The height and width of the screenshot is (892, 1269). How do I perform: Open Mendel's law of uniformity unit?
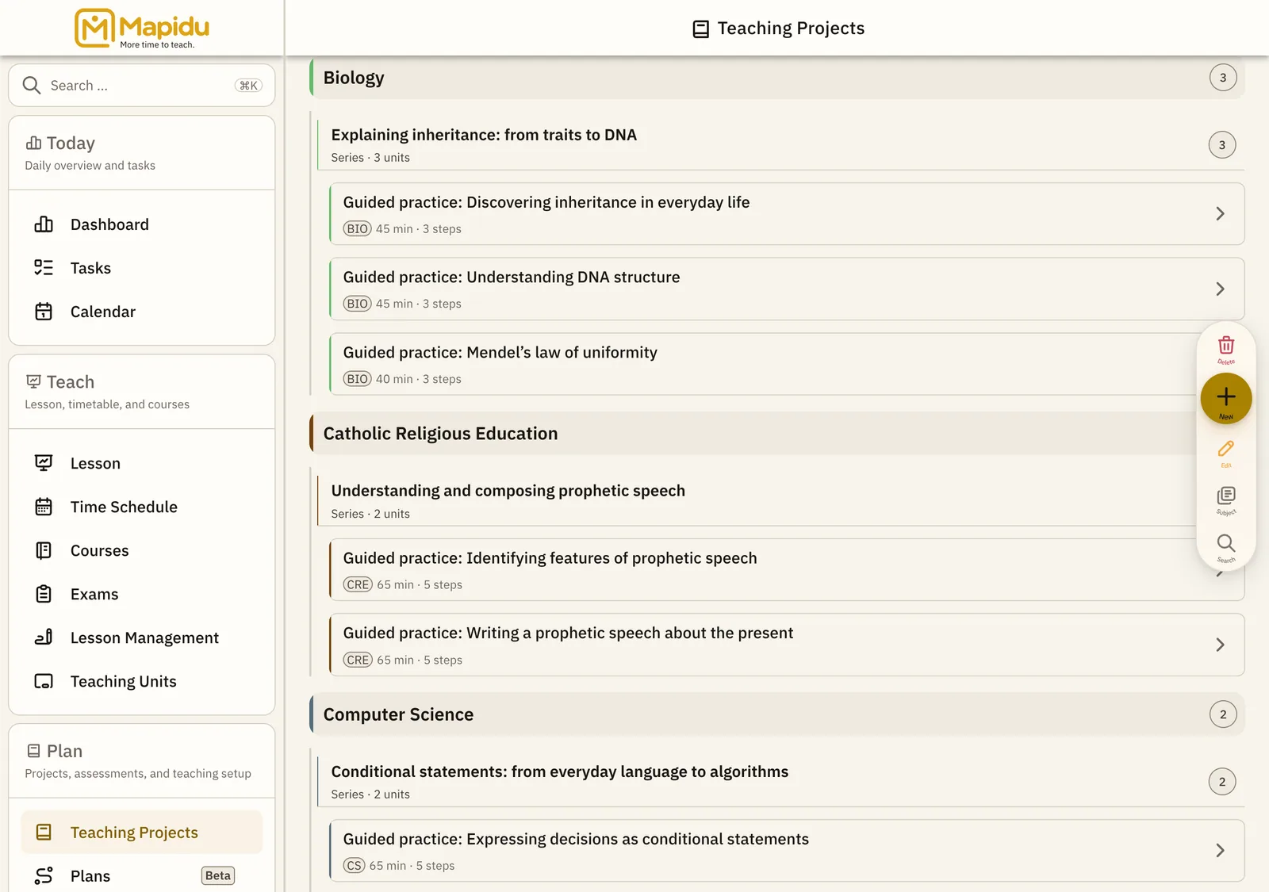point(787,365)
